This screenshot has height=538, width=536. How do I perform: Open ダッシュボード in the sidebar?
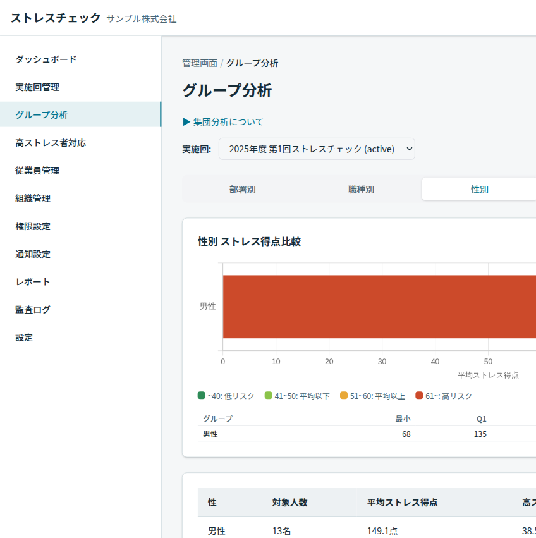[x=46, y=59]
